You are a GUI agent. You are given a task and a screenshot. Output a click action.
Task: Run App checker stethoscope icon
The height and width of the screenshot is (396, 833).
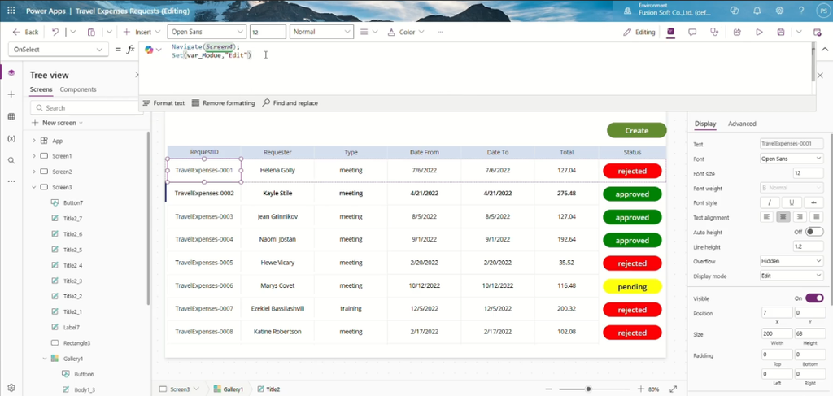point(714,32)
